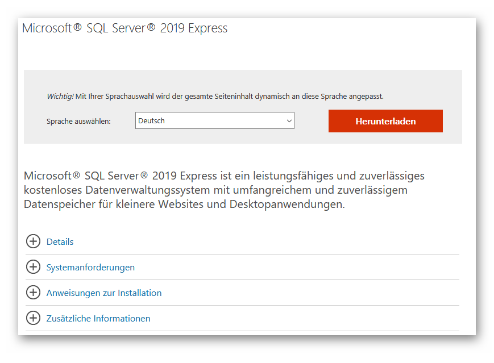Click the Microsoft SQL Server 2019 Express heading
This screenshot has width=494, height=363.
pyautogui.click(x=123, y=27)
